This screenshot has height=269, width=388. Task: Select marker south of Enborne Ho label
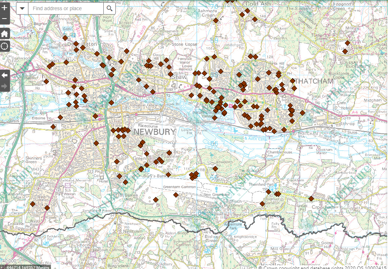click(53, 127)
